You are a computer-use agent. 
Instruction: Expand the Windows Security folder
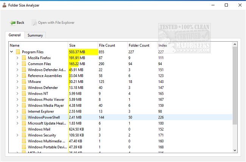pos(17,135)
